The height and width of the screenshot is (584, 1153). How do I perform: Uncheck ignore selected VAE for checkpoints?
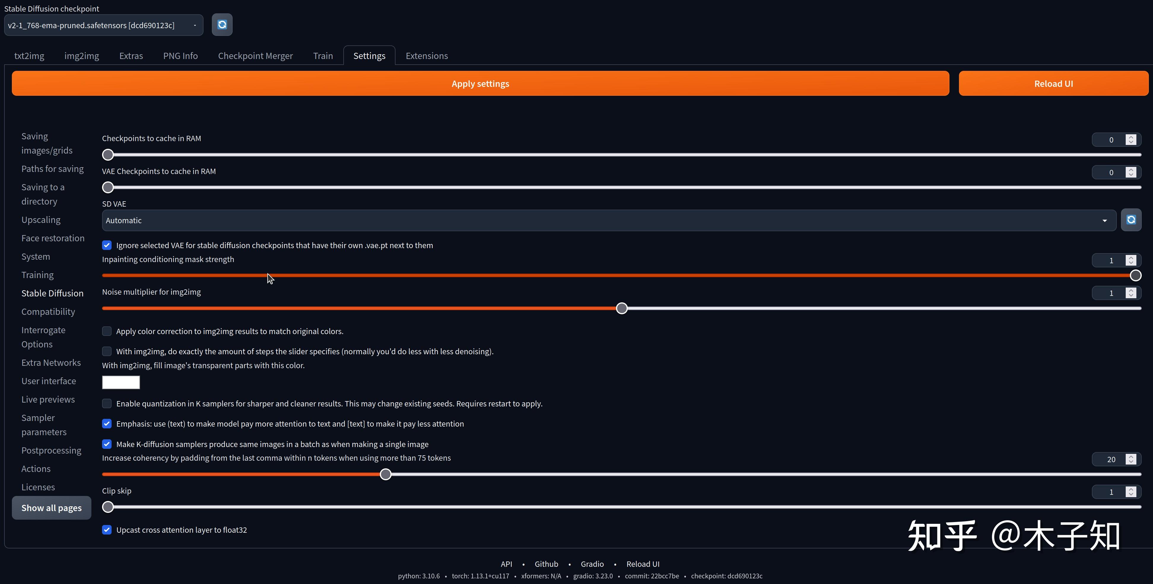[x=107, y=245]
